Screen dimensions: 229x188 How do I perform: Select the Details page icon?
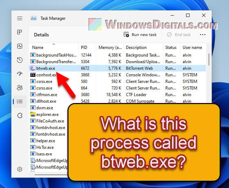coord(20,101)
